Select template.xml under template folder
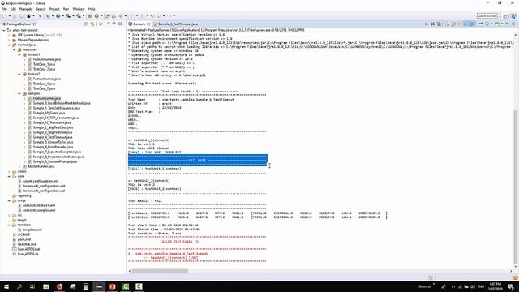 coord(32,230)
